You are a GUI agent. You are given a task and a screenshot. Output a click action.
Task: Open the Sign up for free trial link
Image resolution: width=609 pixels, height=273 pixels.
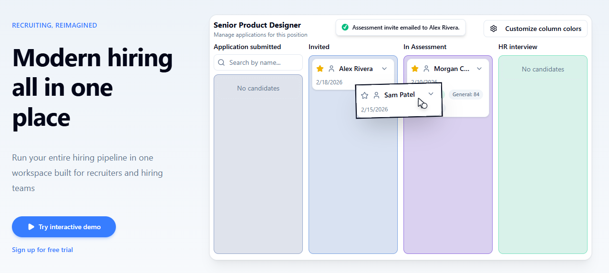click(42, 250)
